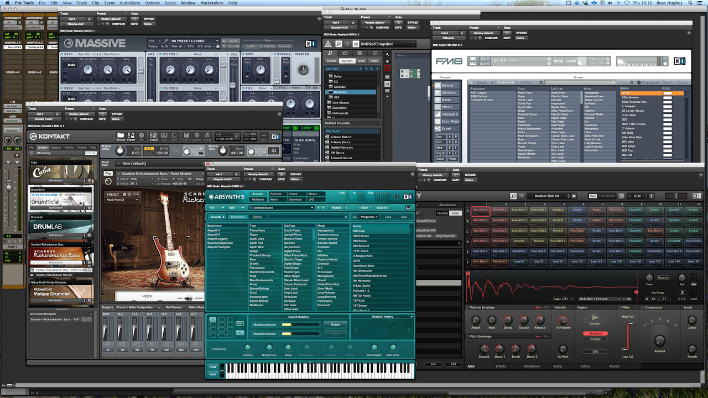This screenshot has height=398, width=708.
Task: Click Add Channels in Kontakt outputs
Action: (x=175, y=307)
